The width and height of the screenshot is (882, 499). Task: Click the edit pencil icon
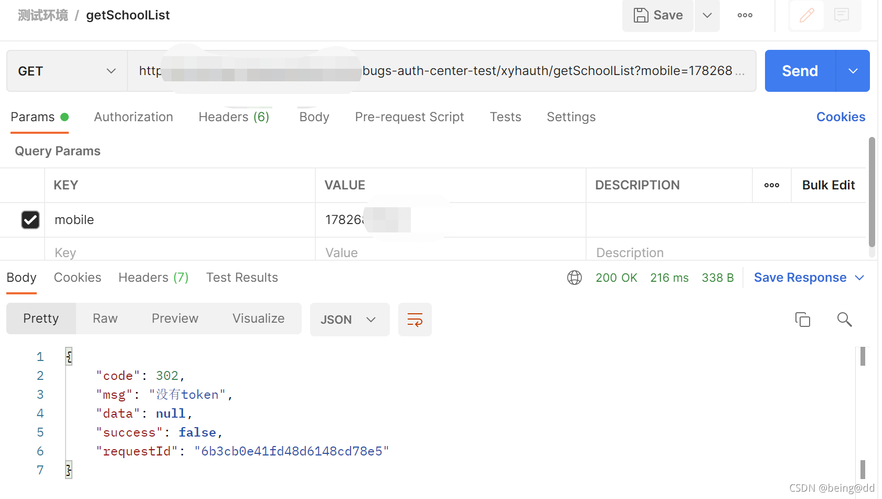[x=806, y=15]
